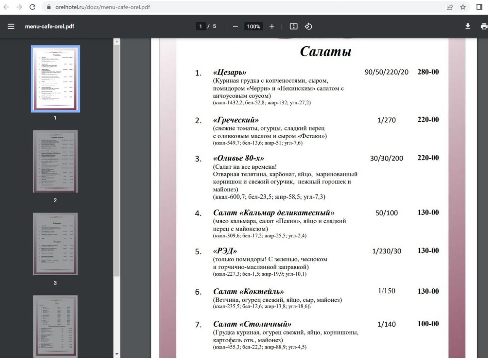
Task: Reload the browser page
Action: (32, 7)
